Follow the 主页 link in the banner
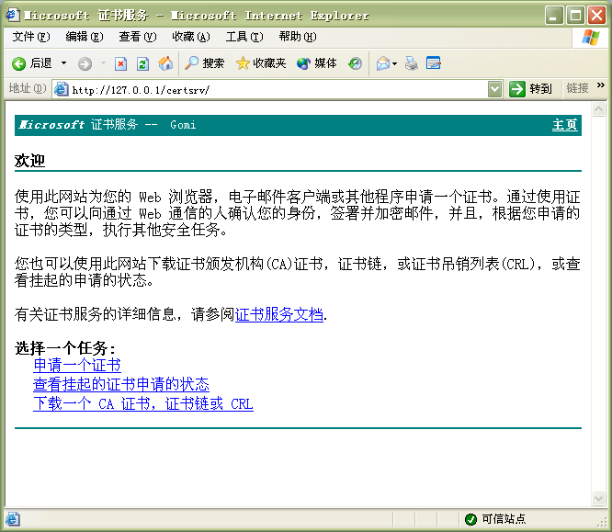 point(565,125)
